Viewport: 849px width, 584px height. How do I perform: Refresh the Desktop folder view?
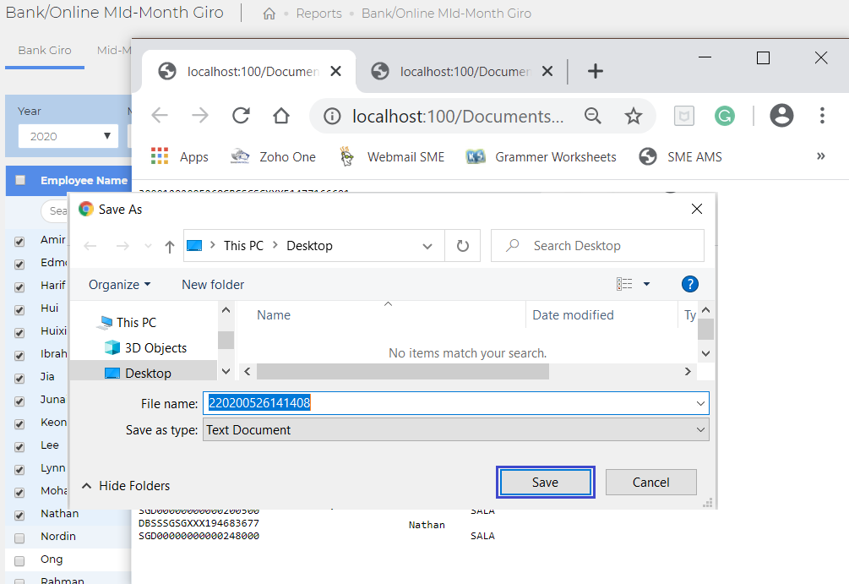click(x=462, y=246)
